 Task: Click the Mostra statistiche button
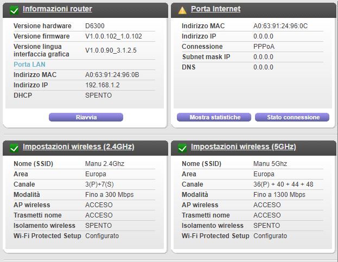pos(214,117)
